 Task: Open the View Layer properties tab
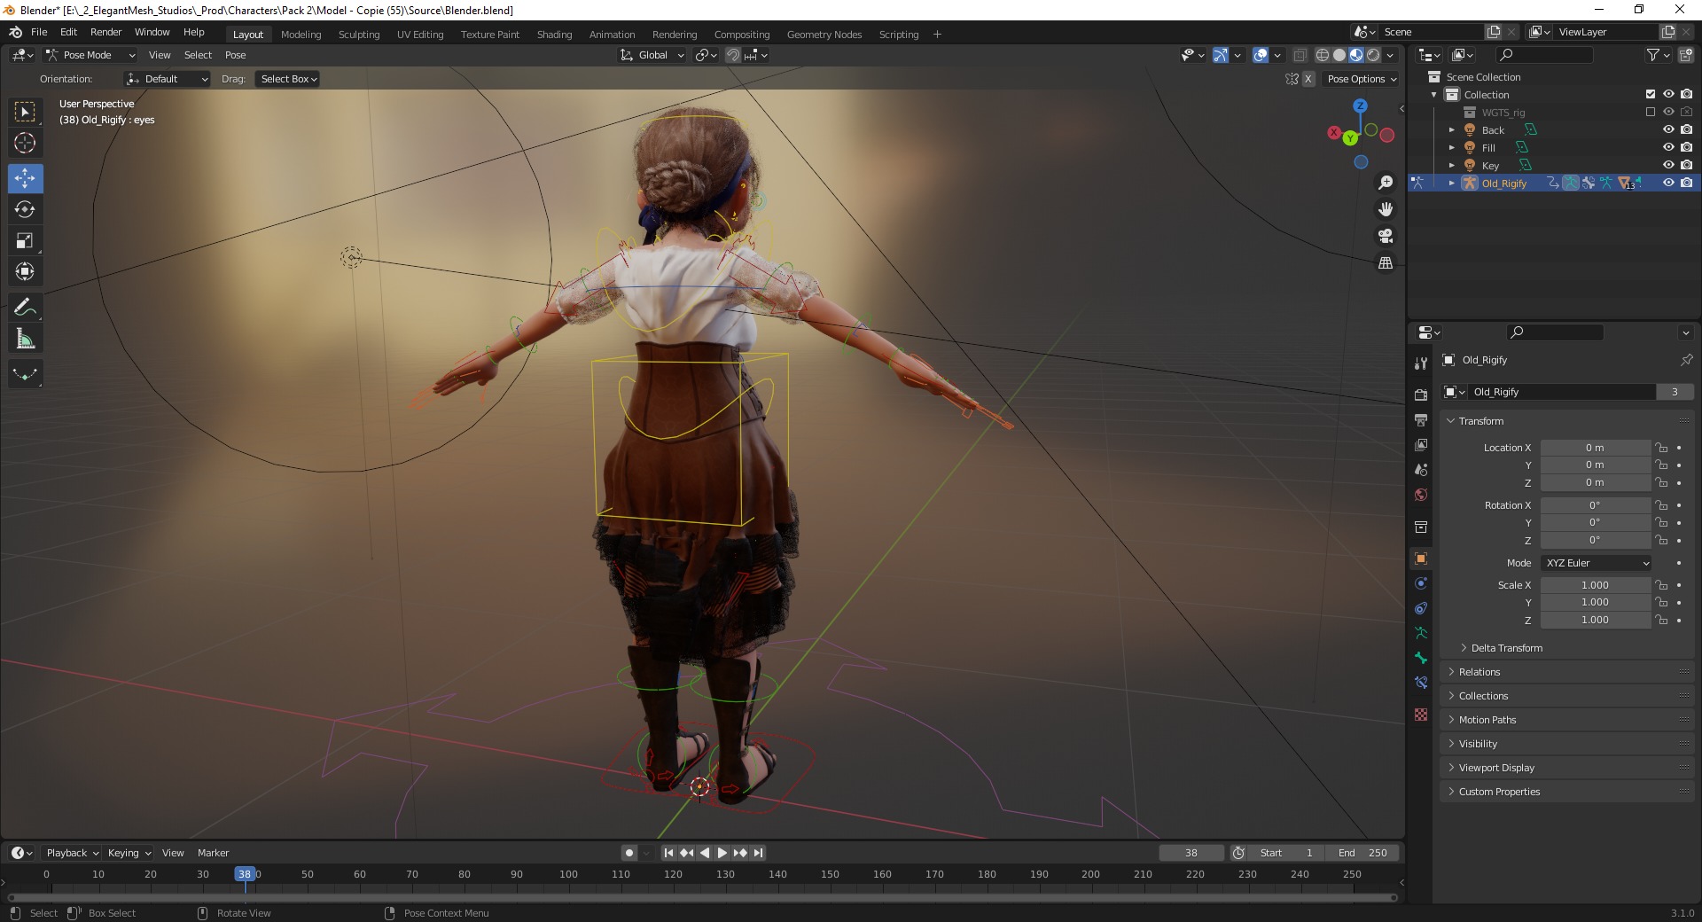click(x=1421, y=444)
